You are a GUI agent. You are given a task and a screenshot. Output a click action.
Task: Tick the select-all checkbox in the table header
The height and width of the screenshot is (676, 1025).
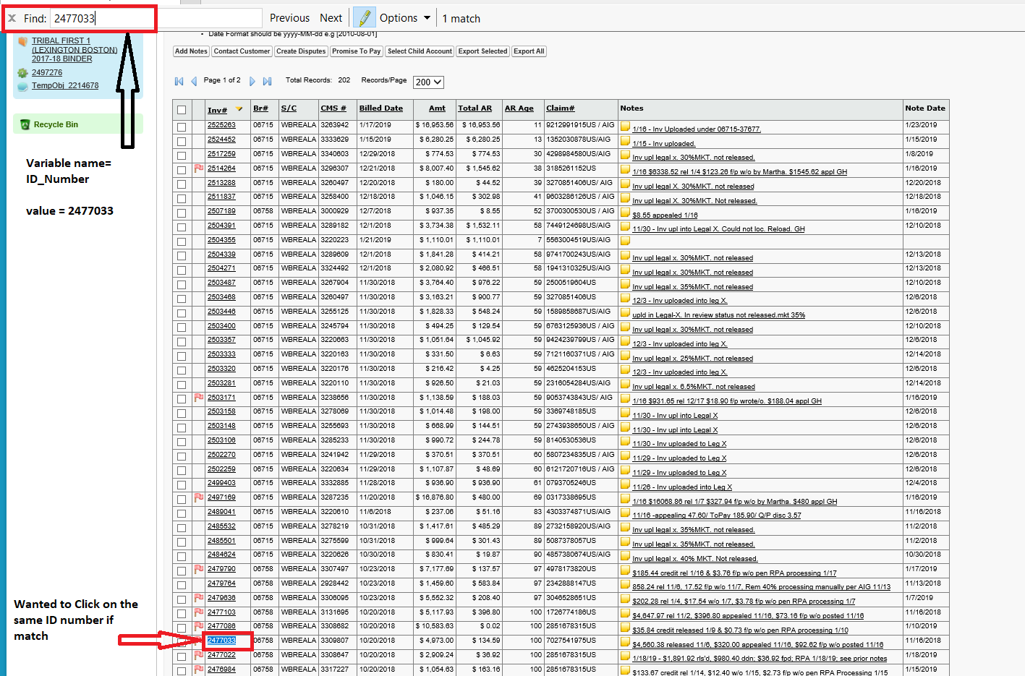coord(182,110)
